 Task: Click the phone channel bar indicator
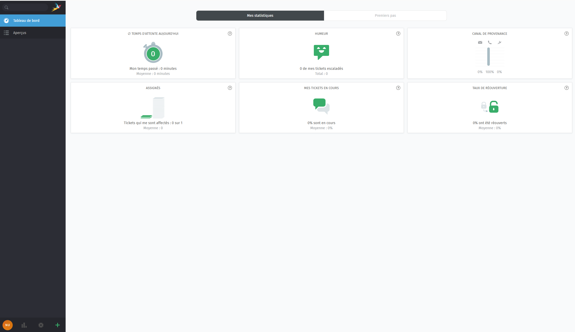489,57
